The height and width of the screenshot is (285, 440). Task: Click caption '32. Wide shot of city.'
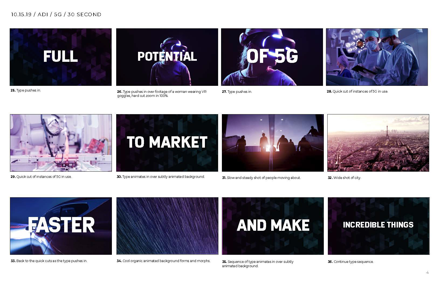point(344,178)
